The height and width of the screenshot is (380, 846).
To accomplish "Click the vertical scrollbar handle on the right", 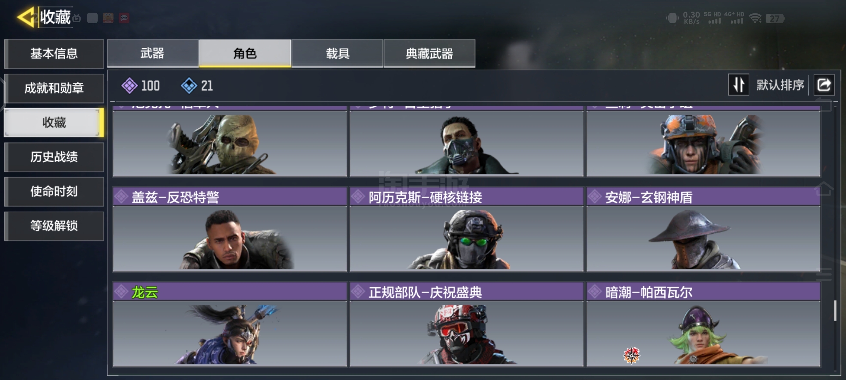I will 835,310.
